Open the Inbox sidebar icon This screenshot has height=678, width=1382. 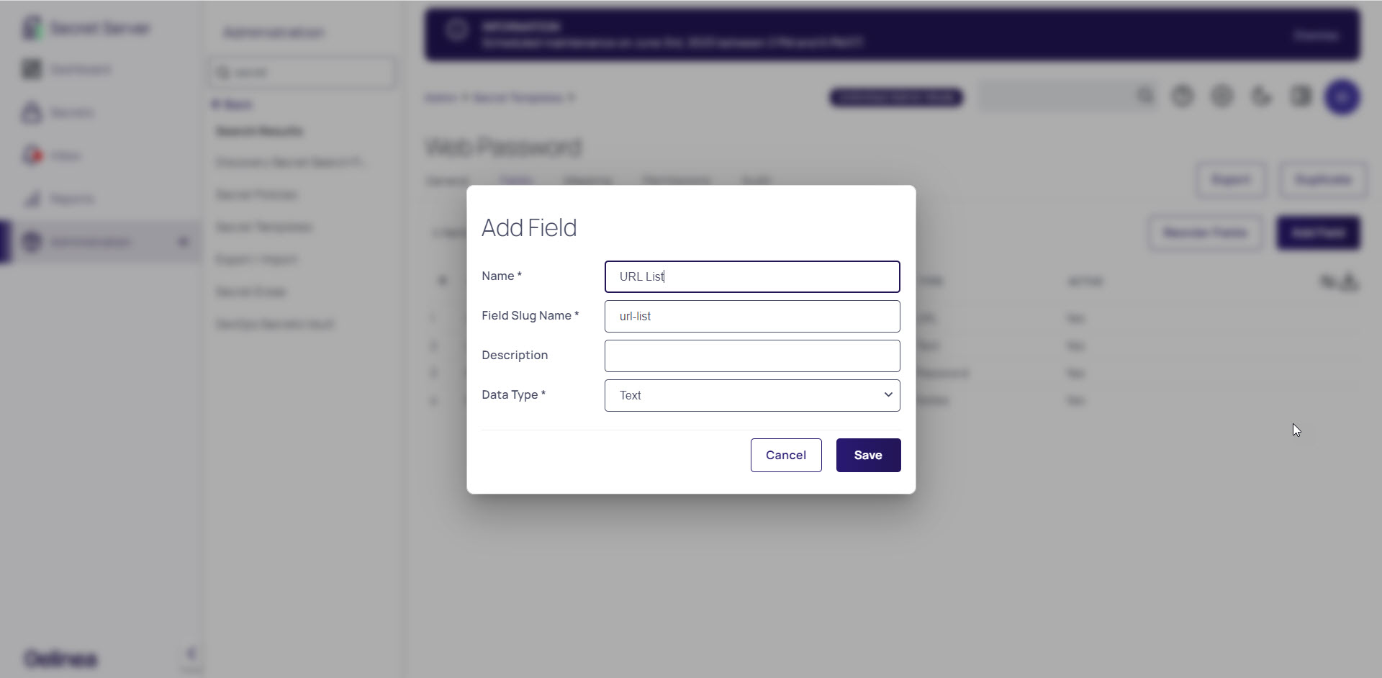[x=32, y=155]
